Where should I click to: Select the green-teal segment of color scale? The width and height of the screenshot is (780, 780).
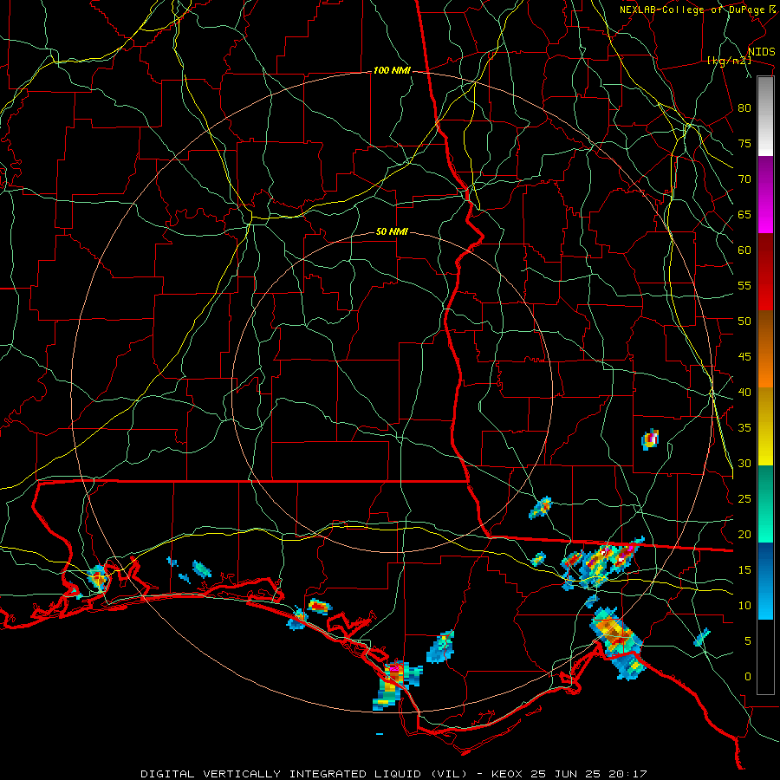(765, 504)
